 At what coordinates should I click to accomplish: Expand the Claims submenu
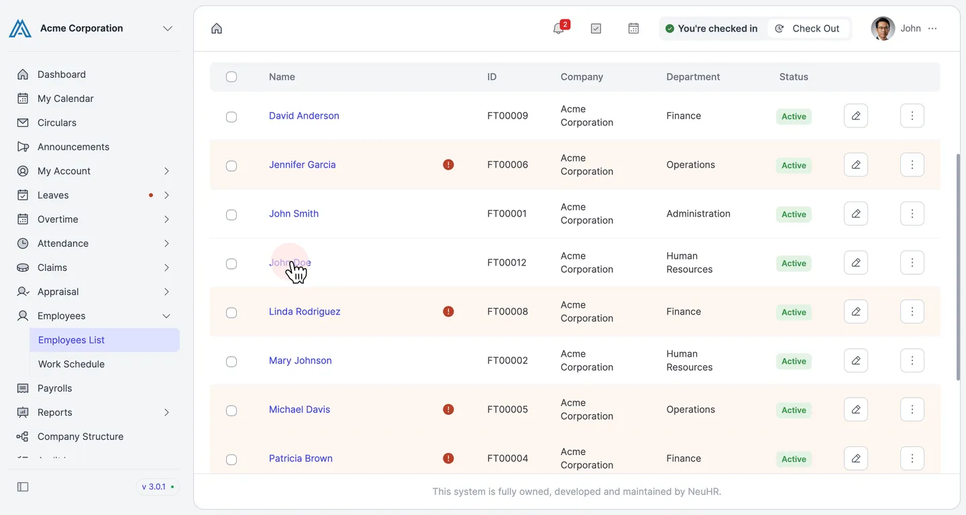point(166,268)
